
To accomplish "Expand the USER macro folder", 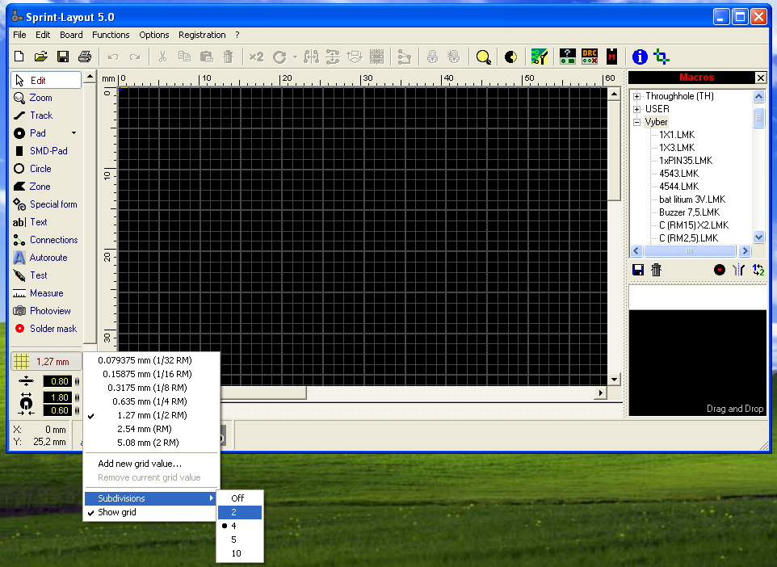I will coord(636,109).
